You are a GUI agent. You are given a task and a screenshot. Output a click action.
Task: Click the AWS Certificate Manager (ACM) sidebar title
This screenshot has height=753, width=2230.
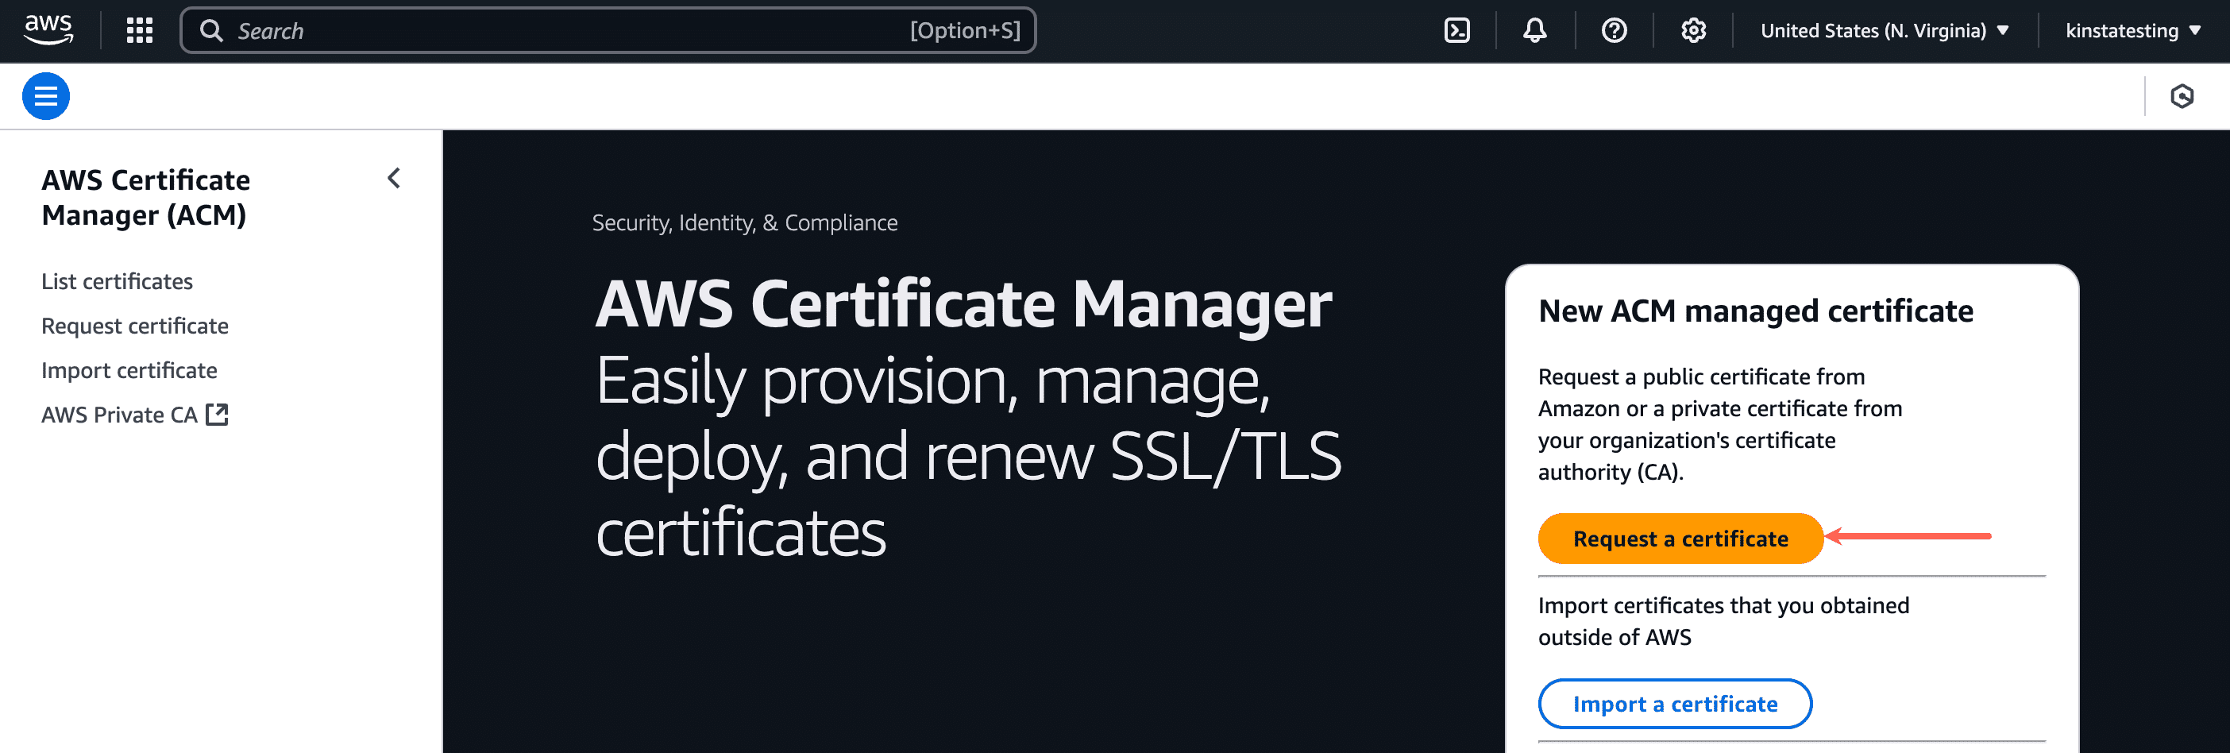click(x=145, y=197)
